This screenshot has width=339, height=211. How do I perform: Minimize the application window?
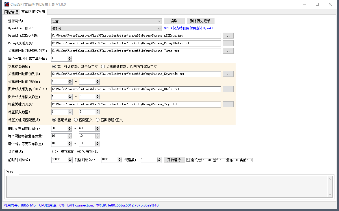(x=304, y=4)
